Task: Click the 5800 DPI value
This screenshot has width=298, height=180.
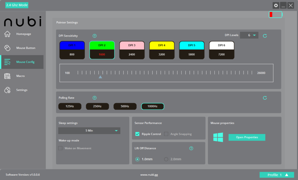Action: [191, 55]
